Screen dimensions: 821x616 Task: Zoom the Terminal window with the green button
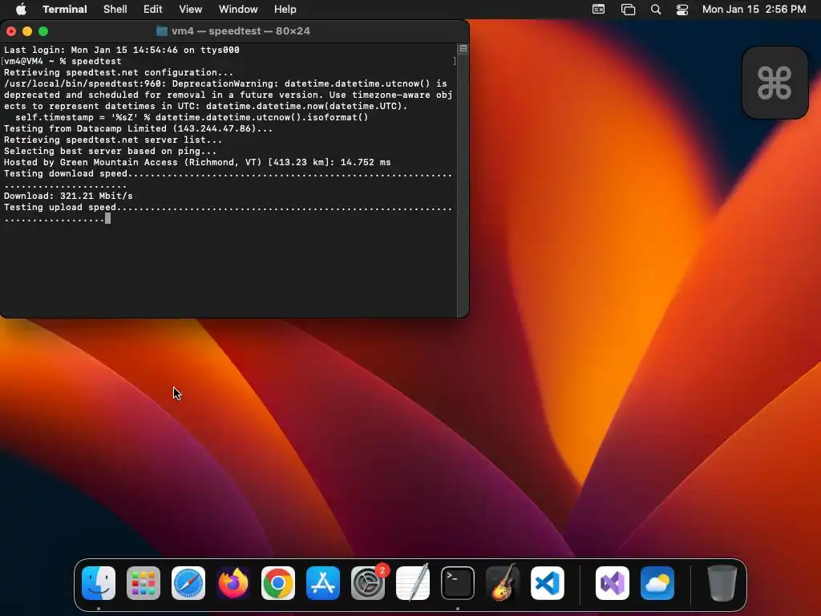click(x=43, y=31)
